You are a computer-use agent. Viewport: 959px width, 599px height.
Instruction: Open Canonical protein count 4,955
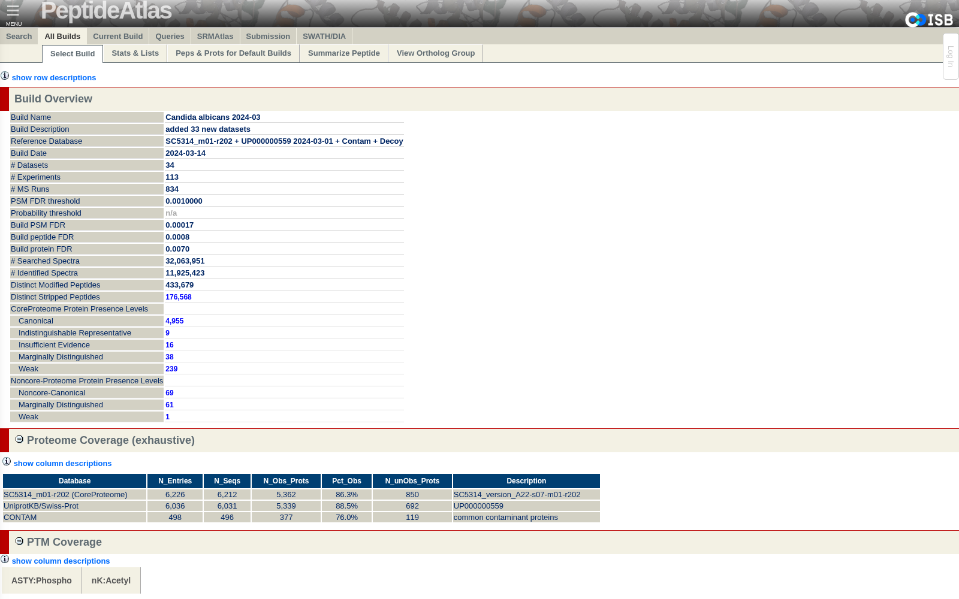[x=174, y=321]
